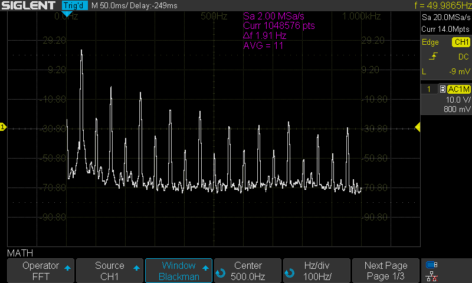The width and height of the screenshot is (472, 283).
Task: Select the Source CH1 softkey
Action: (110, 271)
